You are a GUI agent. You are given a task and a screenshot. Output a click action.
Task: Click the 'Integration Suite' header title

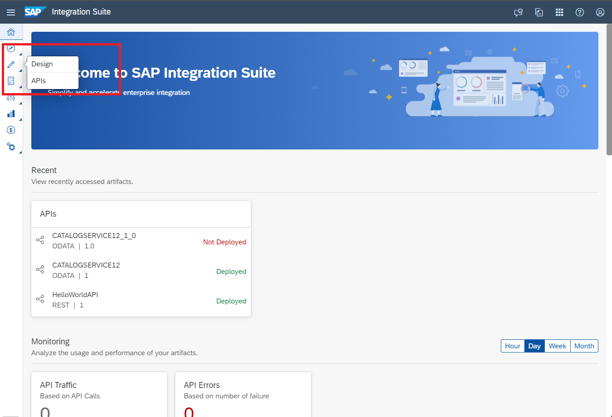(81, 12)
